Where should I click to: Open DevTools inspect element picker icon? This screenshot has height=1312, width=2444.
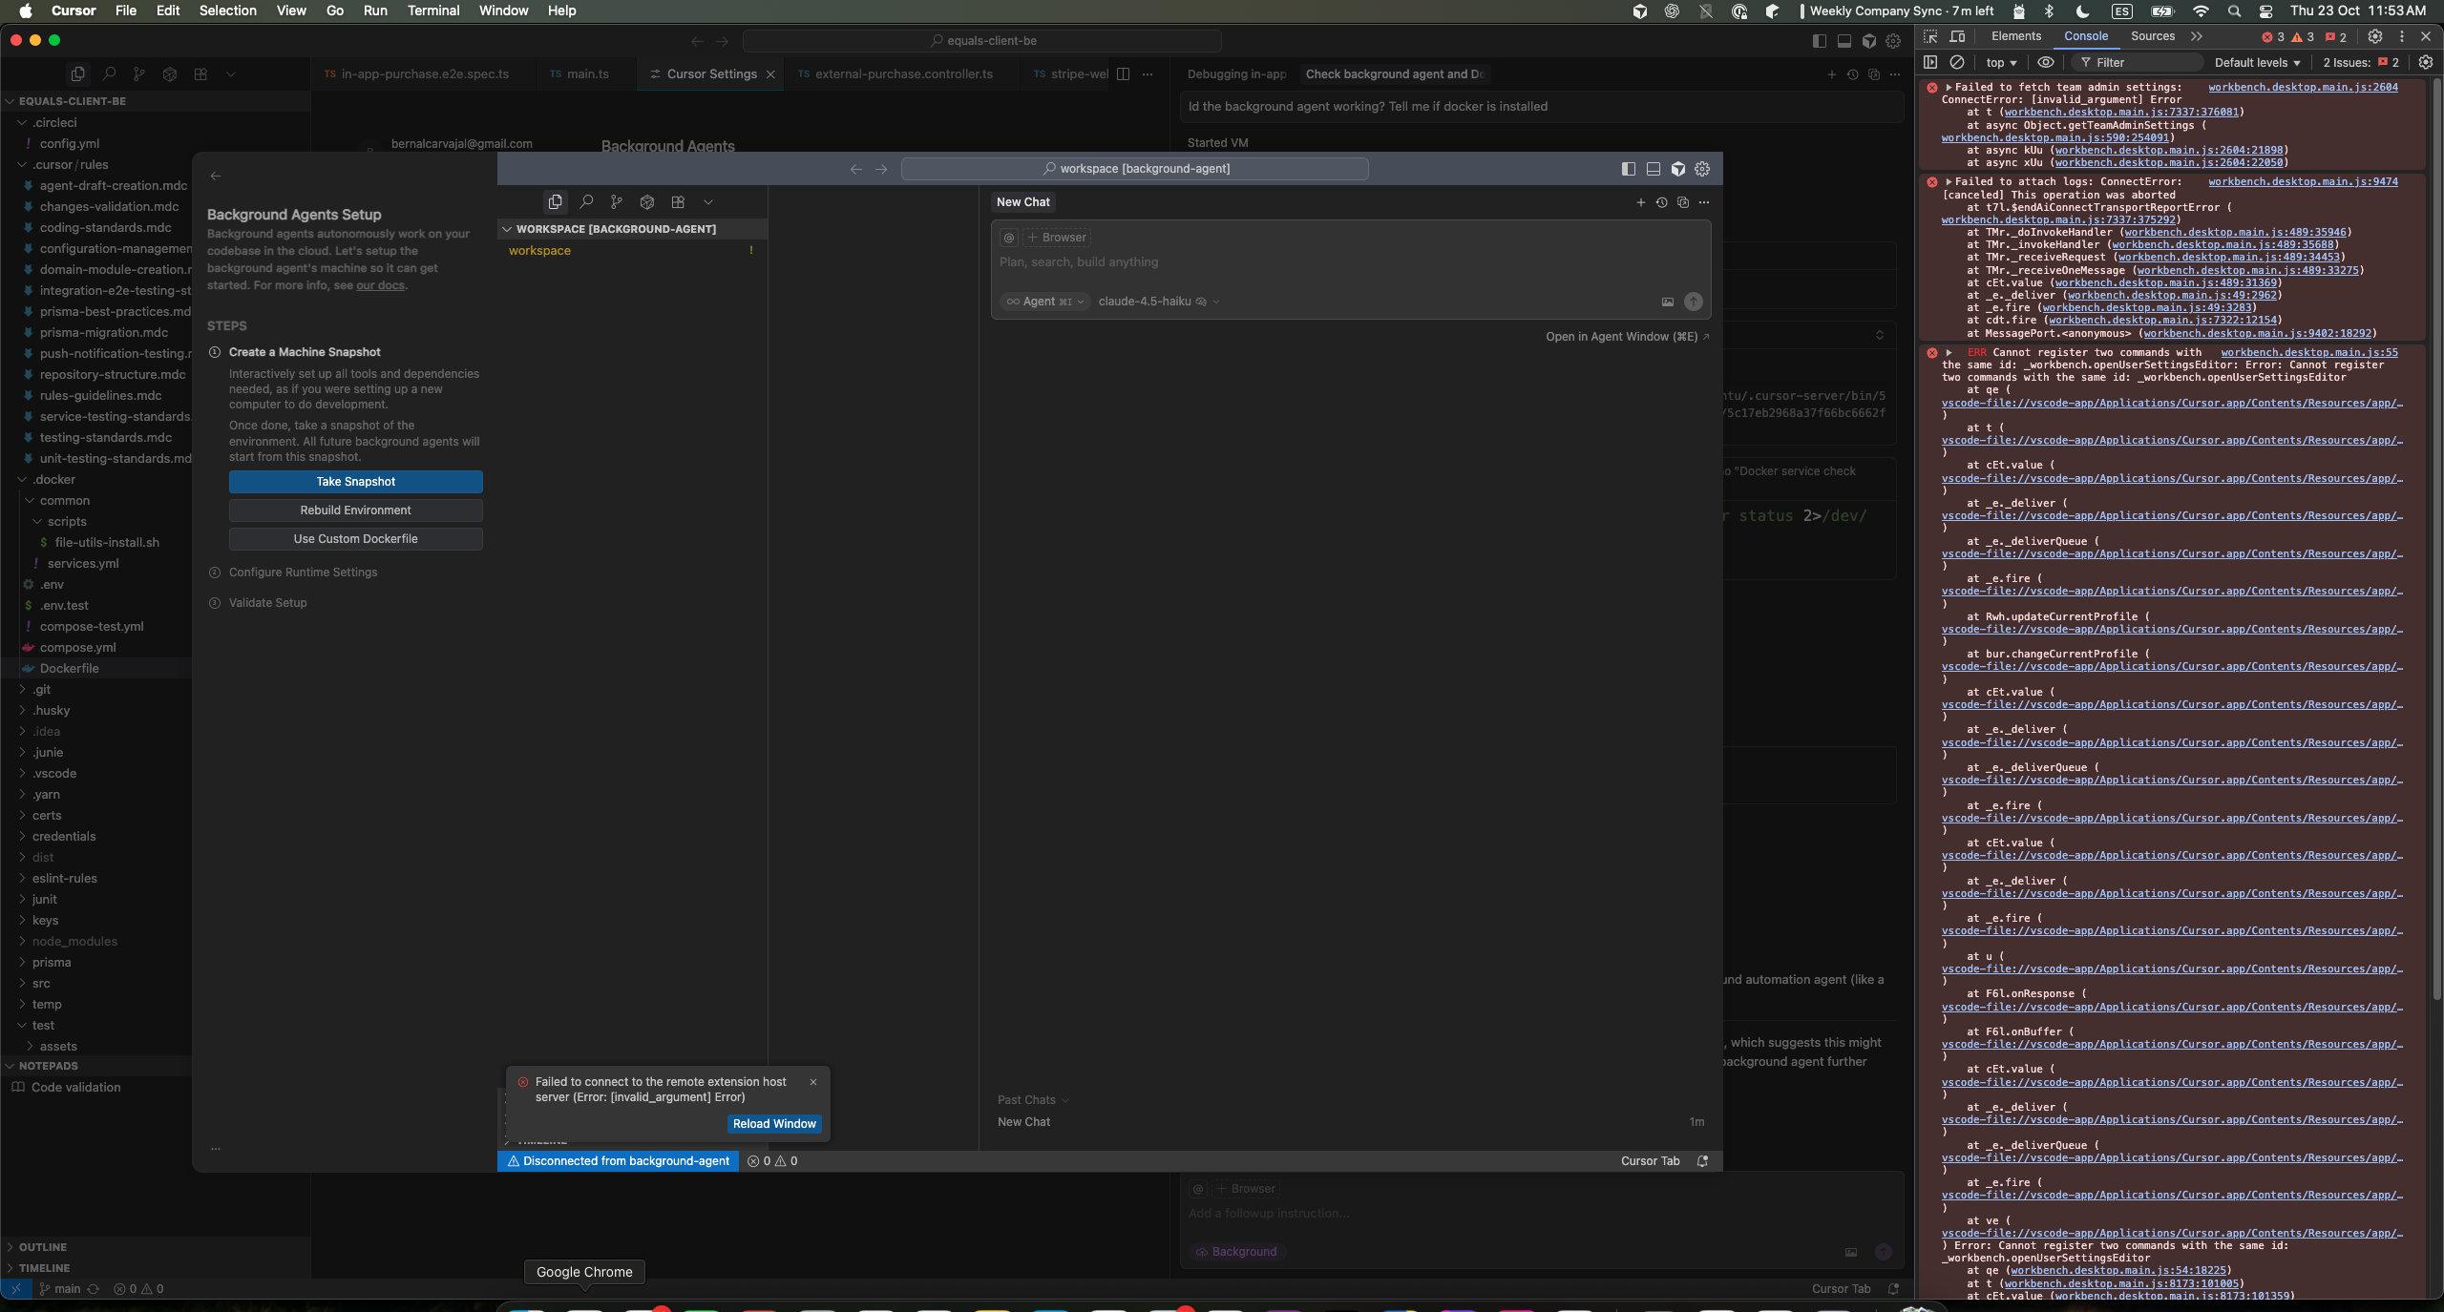1930,36
